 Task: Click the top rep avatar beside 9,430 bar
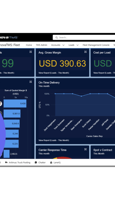click(x=1, y=104)
